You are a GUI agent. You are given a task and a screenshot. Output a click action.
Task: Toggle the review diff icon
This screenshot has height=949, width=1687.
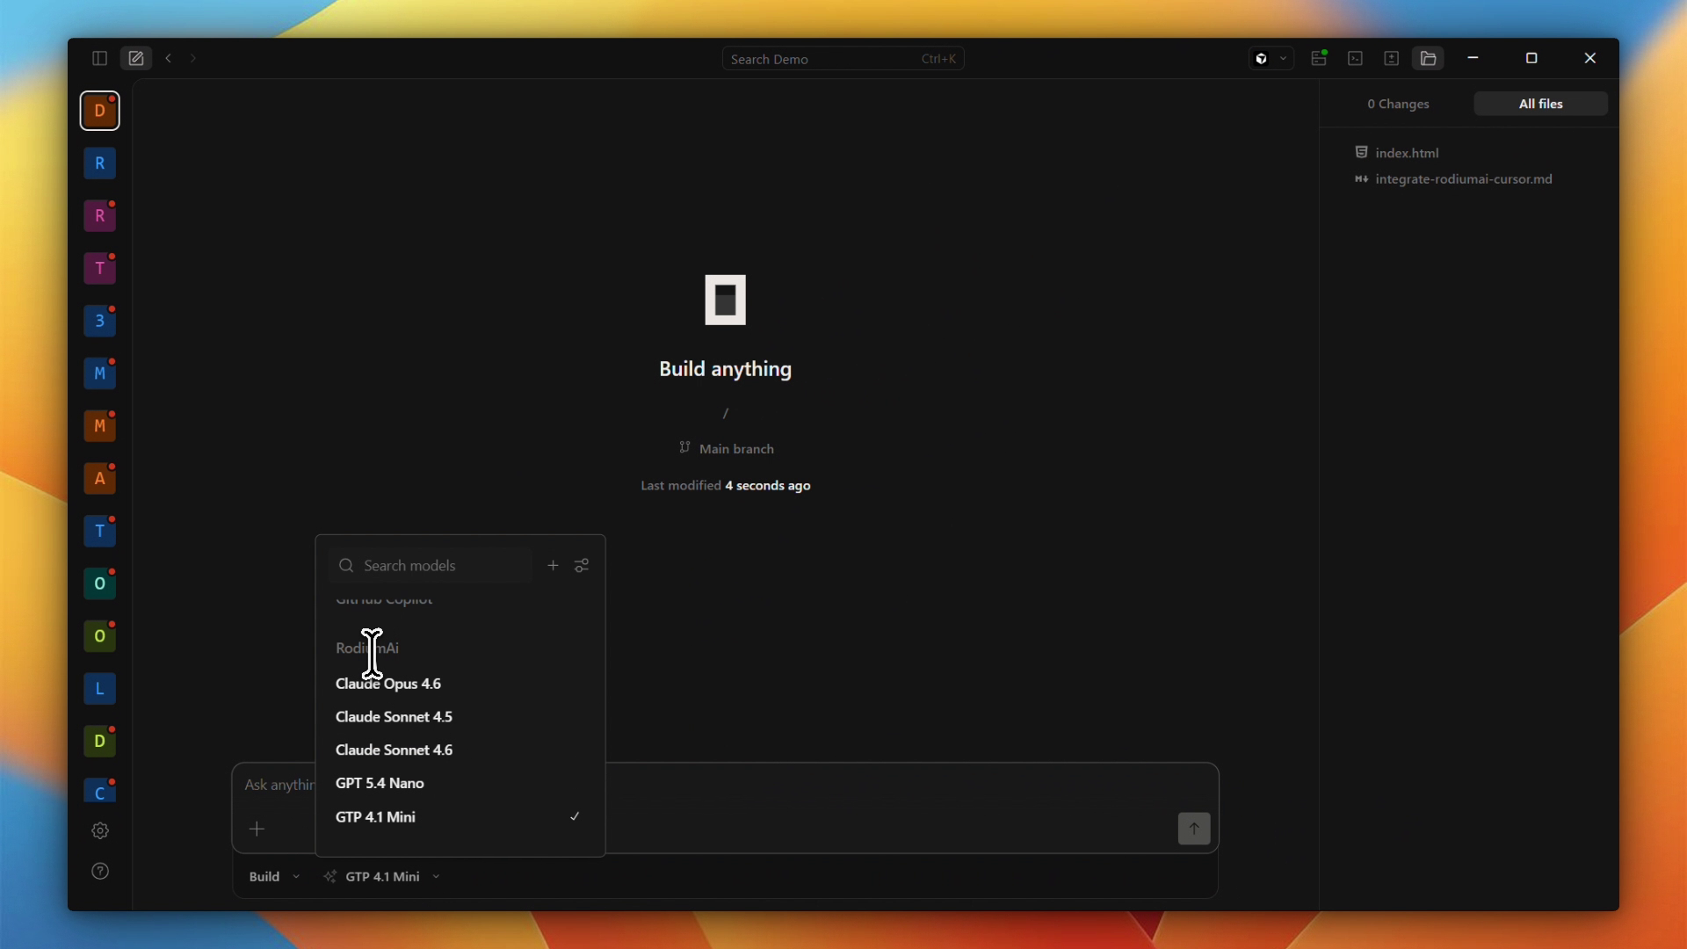[x=1392, y=58]
